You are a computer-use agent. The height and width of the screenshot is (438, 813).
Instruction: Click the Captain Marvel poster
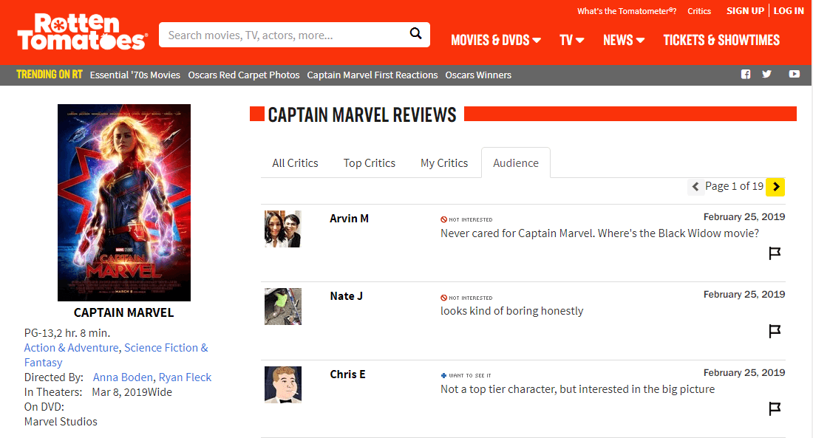coord(124,202)
